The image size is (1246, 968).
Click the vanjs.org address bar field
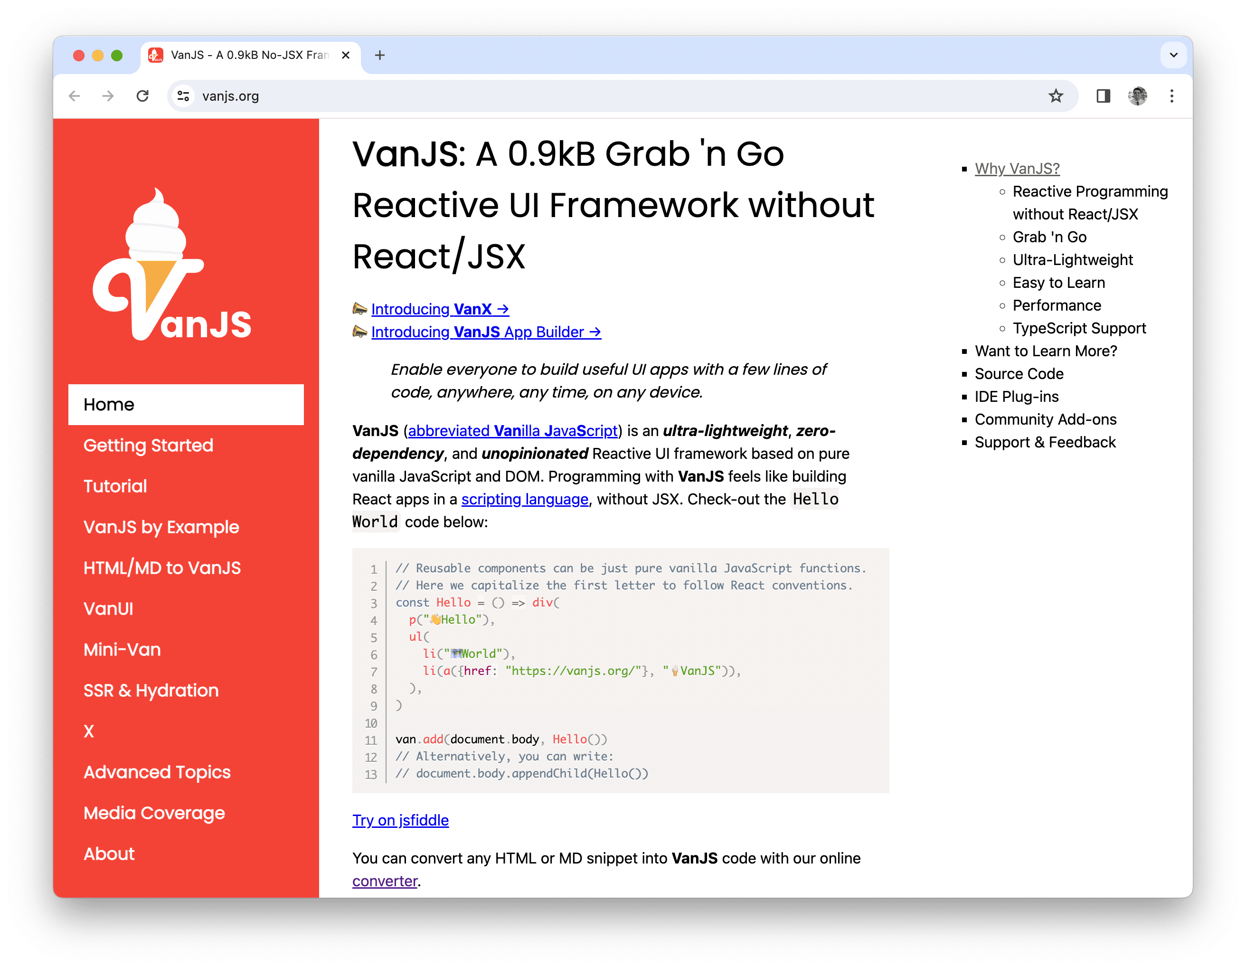tap(570, 96)
